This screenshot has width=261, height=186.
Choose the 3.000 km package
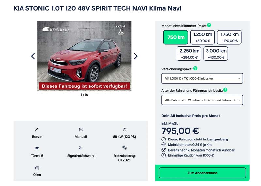(216, 54)
